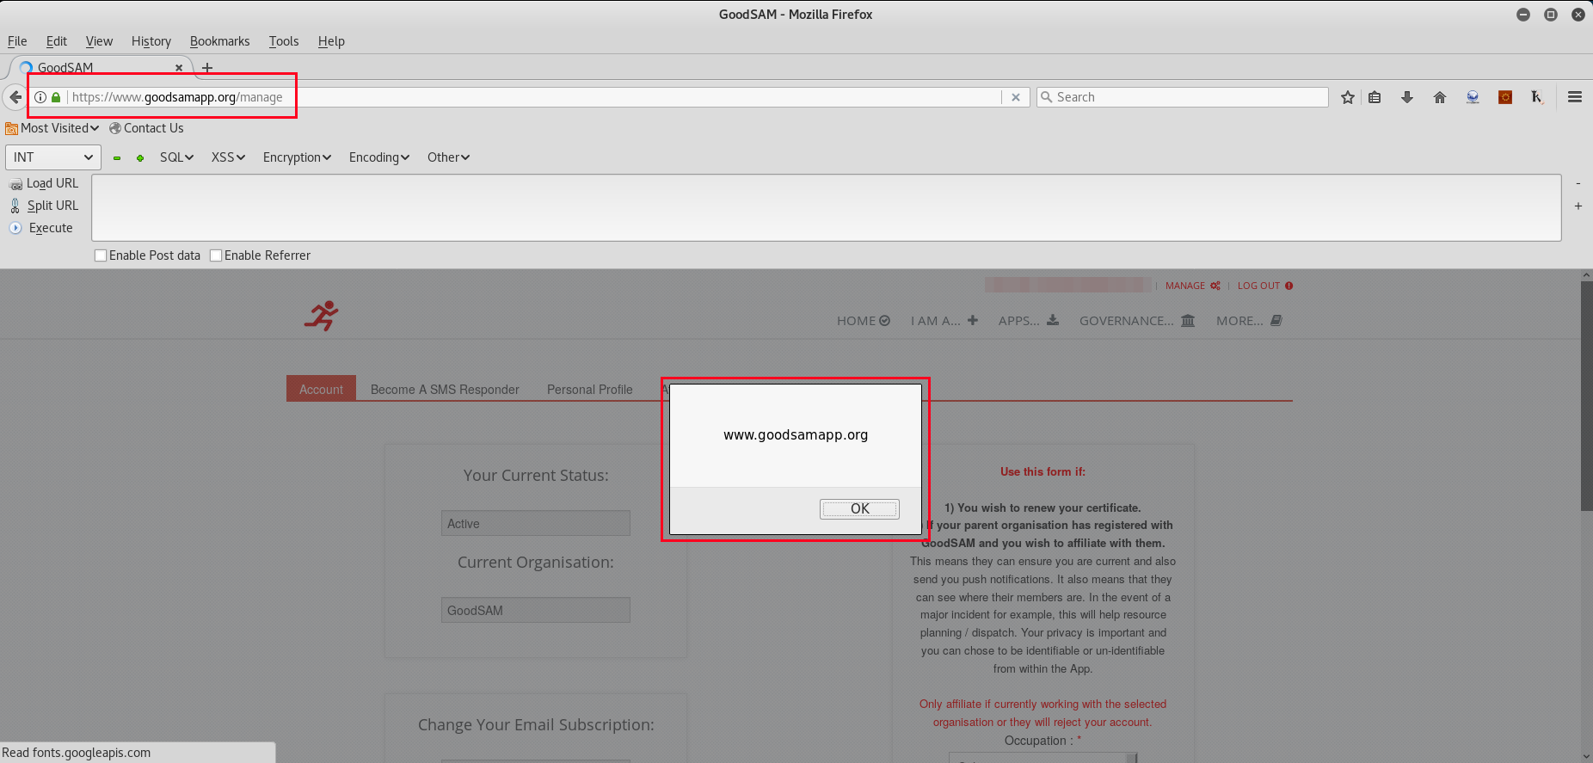Click the orange square extension icon

(1505, 97)
